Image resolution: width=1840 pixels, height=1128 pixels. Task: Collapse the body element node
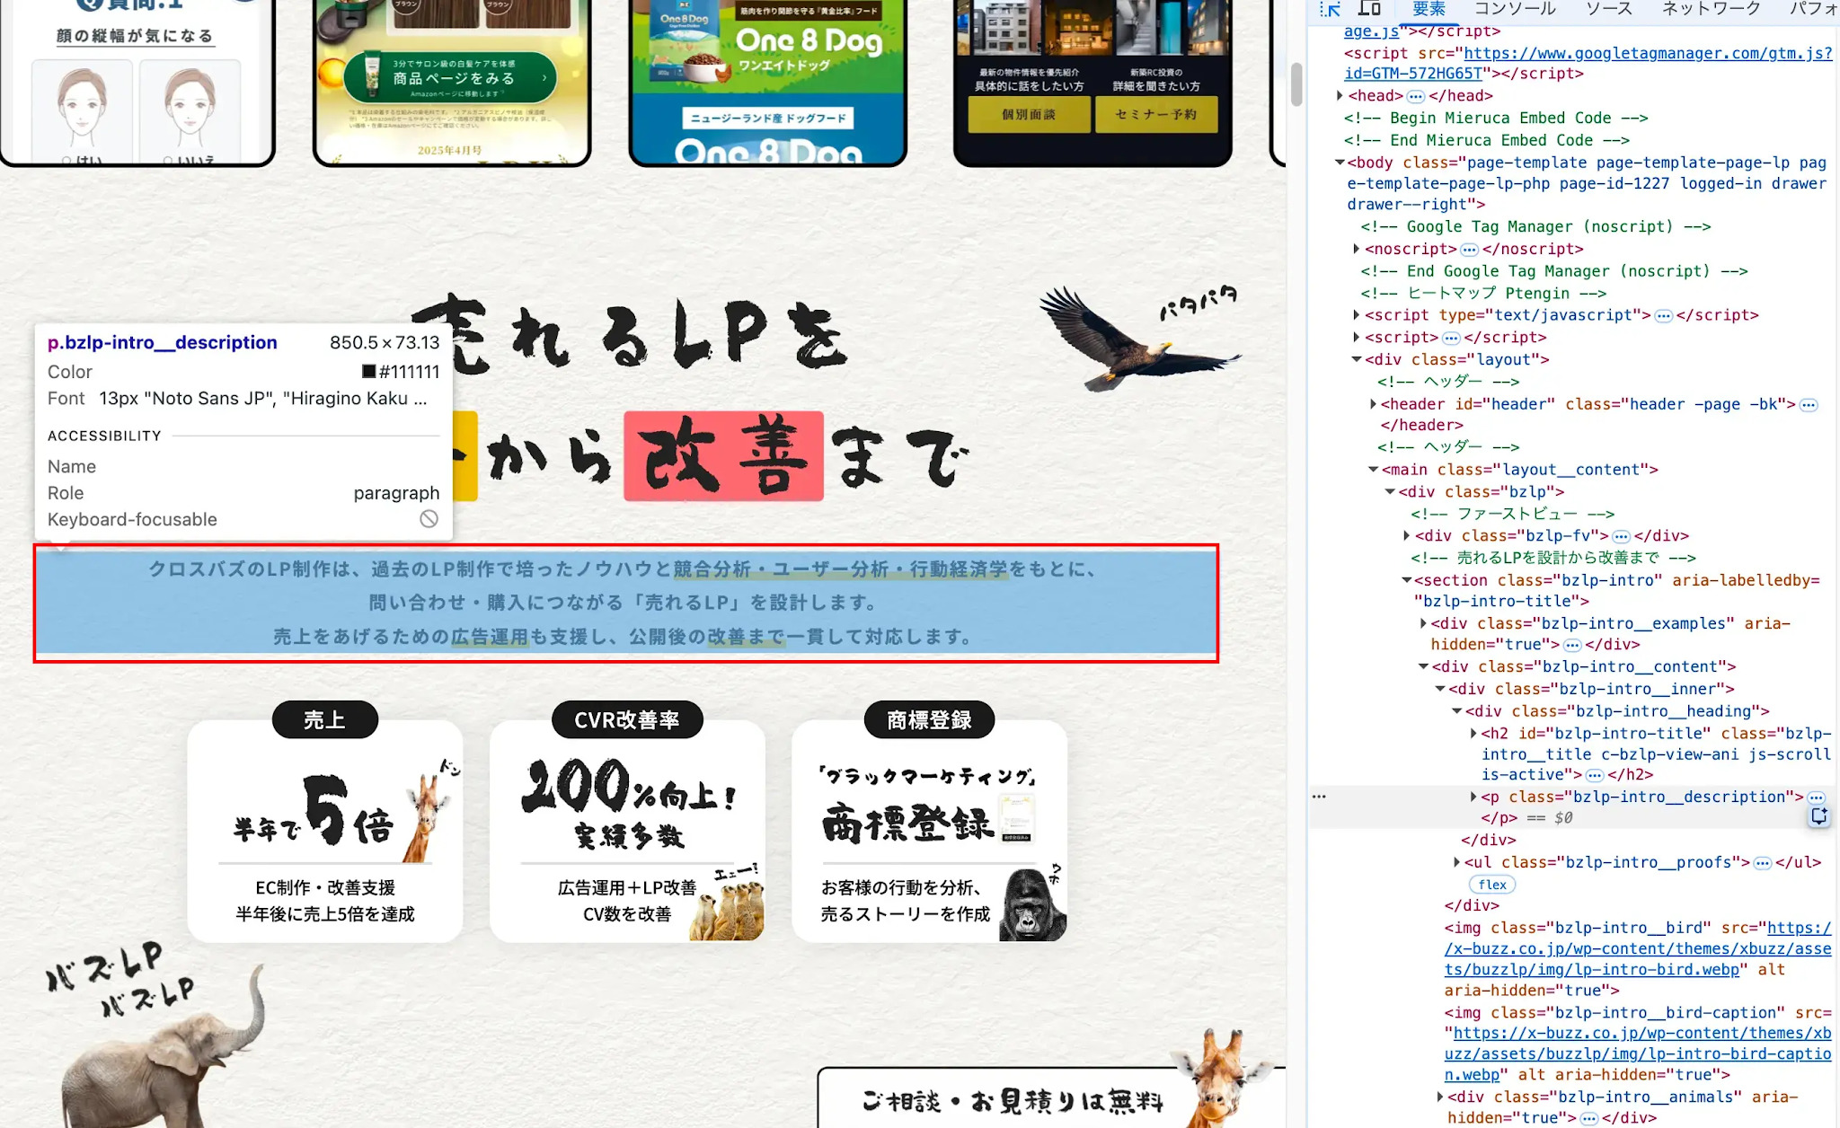click(x=1340, y=163)
